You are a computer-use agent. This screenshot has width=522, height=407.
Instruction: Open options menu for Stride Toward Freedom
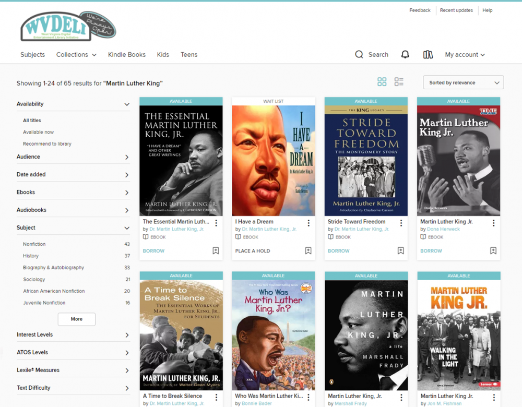pyautogui.click(x=401, y=223)
